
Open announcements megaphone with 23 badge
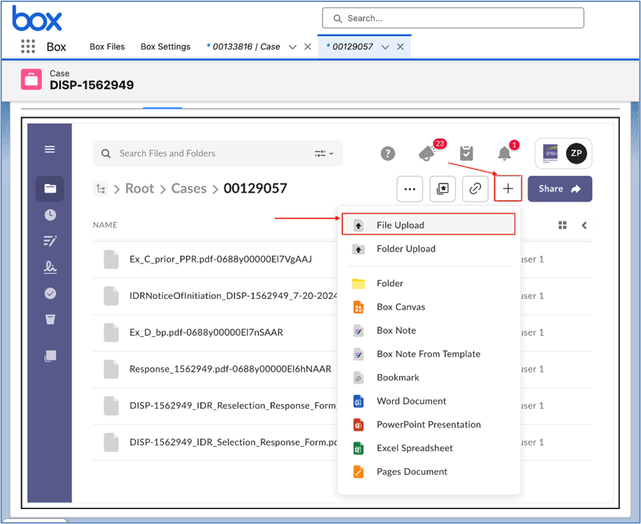428,153
